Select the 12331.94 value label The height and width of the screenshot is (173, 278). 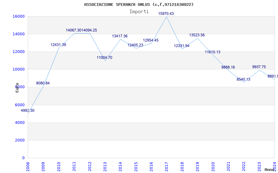tap(181, 46)
